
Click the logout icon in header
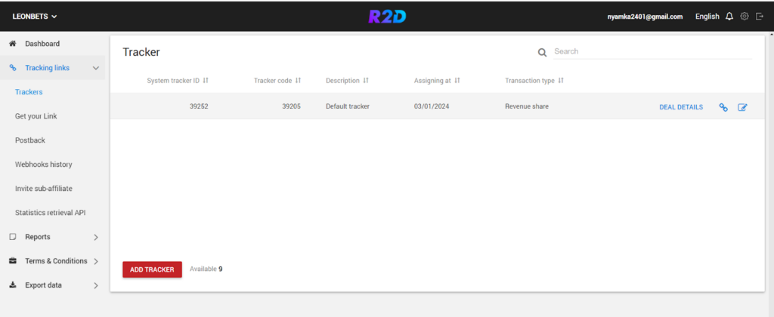(760, 17)
